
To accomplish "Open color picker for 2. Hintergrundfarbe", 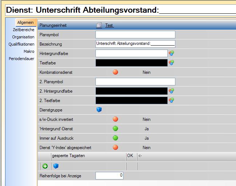I will 171,91.
